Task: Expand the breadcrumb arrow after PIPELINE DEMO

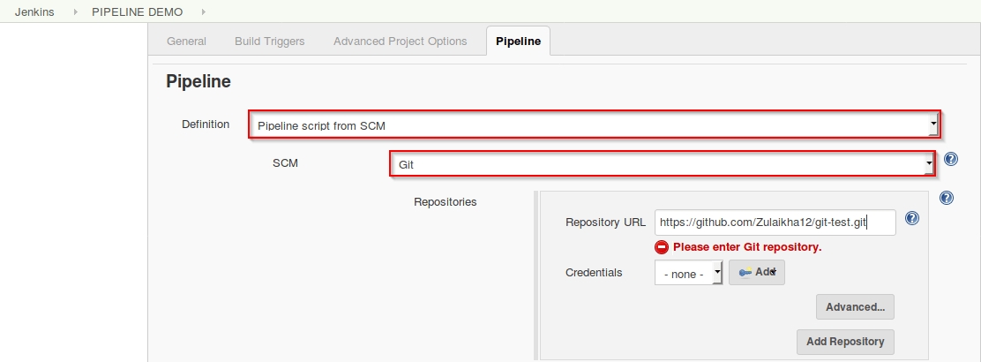Action: tap(204, 11)
